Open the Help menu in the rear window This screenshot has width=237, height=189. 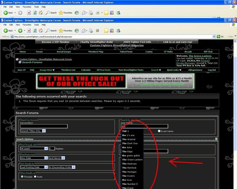coord(44,7)
